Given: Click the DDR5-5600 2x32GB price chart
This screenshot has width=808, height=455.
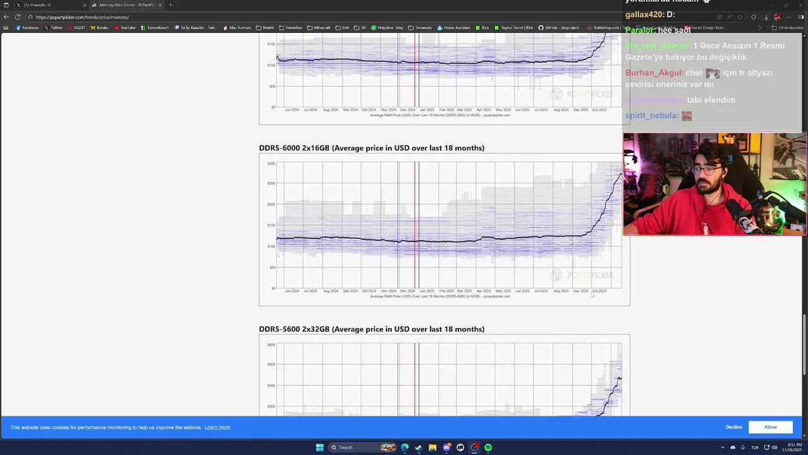Looking at the screenshot, I should click(444, 375).
